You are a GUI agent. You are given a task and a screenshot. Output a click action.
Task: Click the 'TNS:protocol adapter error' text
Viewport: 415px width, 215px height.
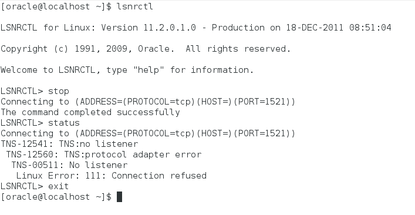pyautogui.click(x=133, y=154)
